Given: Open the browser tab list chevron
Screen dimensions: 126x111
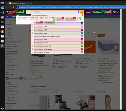Looking at the screenshot, I should coord(7,3).
